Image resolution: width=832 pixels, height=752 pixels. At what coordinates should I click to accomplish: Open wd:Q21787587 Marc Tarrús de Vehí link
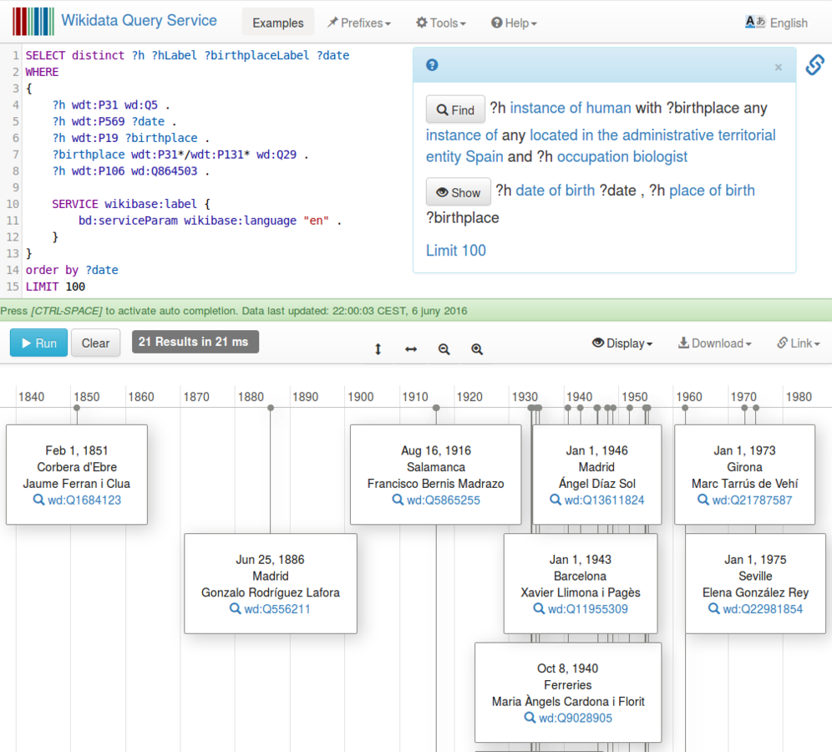(x=752, y=500)
